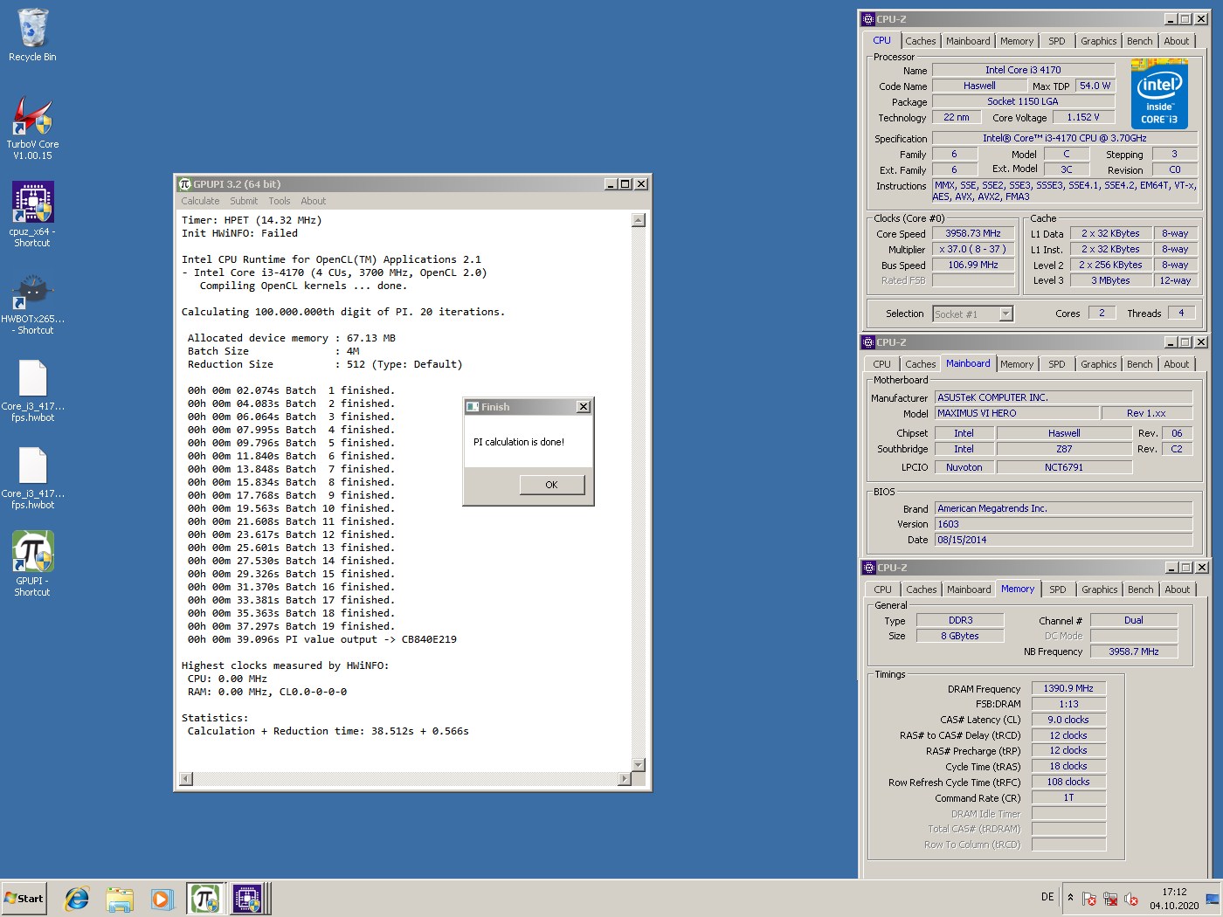Open Tools menu in GPUPI

point(280,201)
